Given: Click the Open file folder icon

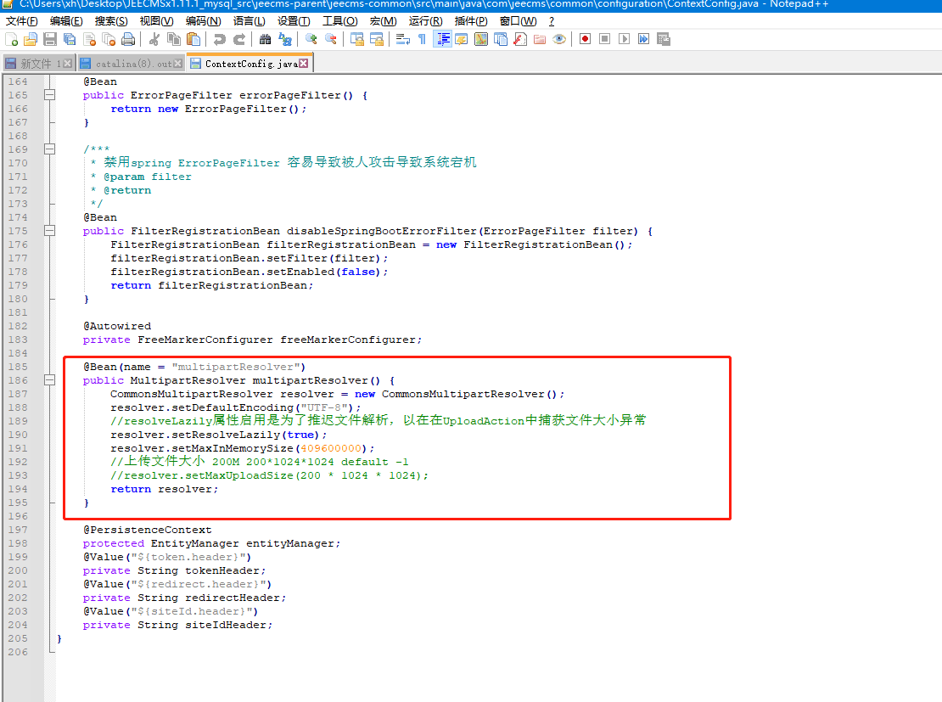Looking at the screenshot, I should point(31,40).
